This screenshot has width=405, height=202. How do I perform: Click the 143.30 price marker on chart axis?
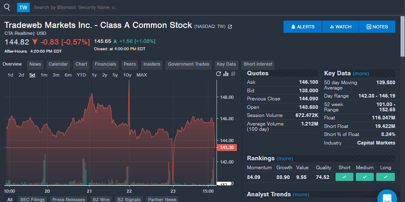coord(227,147)
